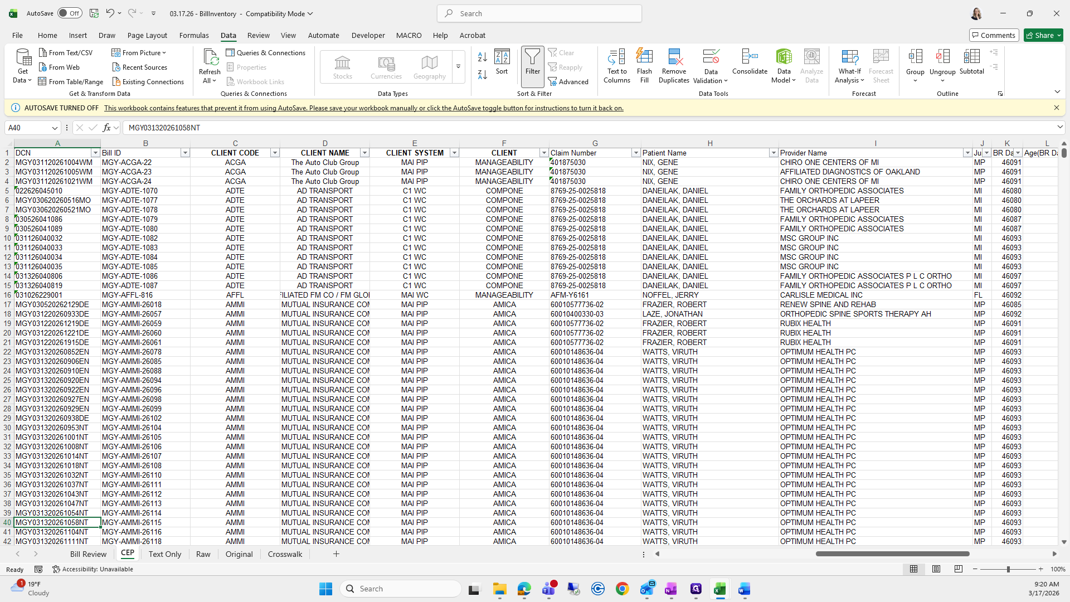Click the Flash Fill icon

coord(644,57)
